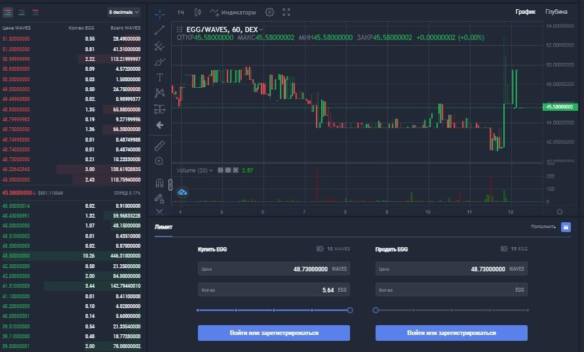Open the pitchfork drawing tools

tap(159, 46)
